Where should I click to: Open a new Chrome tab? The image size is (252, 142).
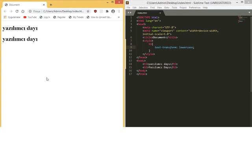point(51,5)
